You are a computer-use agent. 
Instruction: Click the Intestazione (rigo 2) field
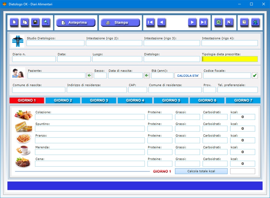[114, 43]
